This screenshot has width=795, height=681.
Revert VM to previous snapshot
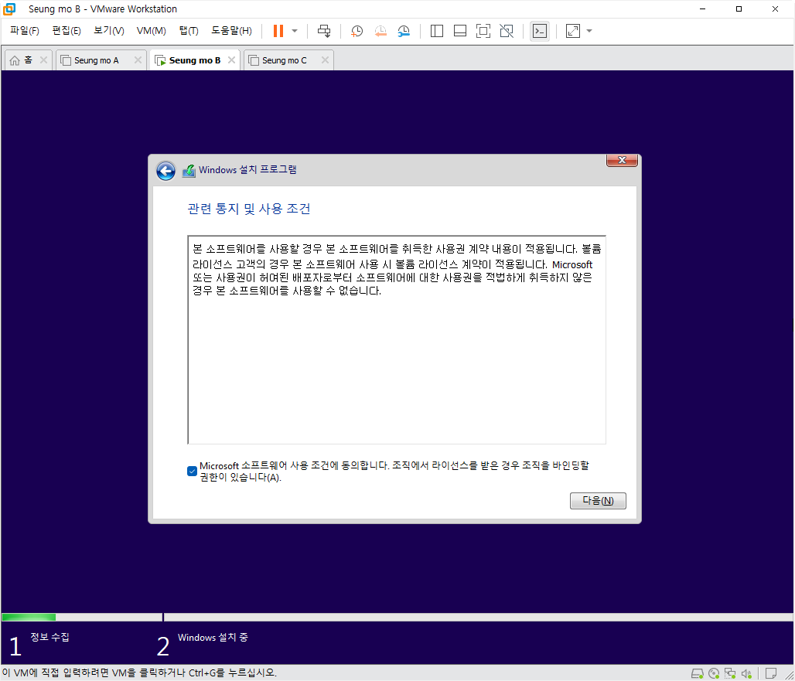pyautogui.click(x=380, y=31)
